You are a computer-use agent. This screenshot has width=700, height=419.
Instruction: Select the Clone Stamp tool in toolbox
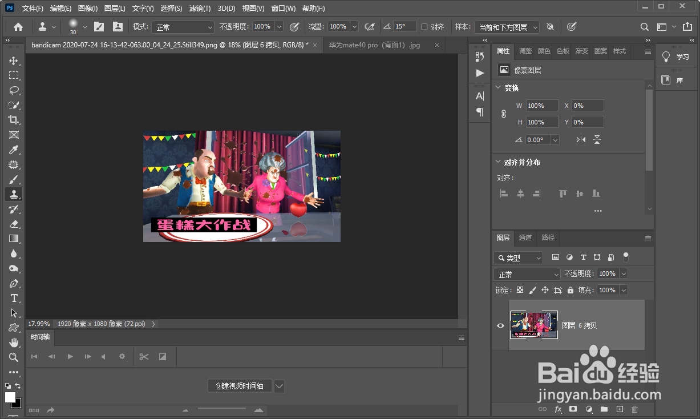pos(14,194)
